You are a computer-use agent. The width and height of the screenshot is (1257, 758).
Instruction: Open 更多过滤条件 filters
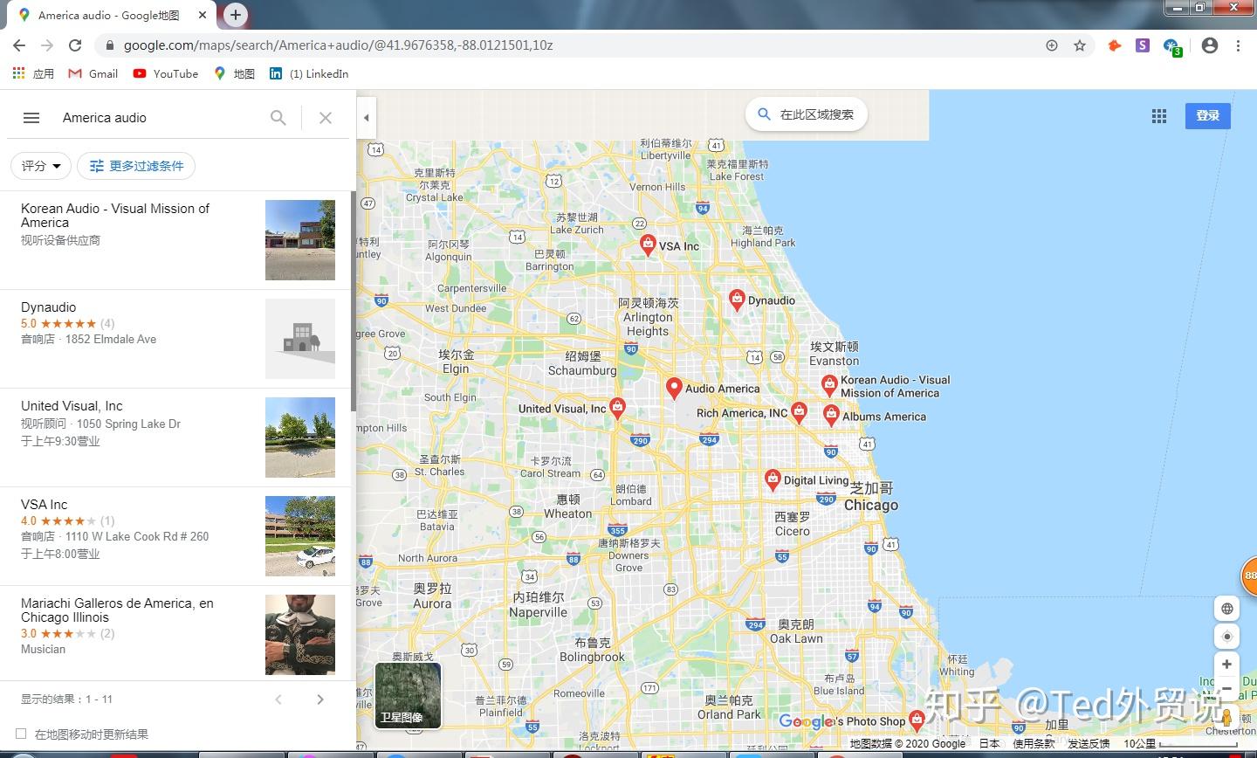[x=136, y=166]
